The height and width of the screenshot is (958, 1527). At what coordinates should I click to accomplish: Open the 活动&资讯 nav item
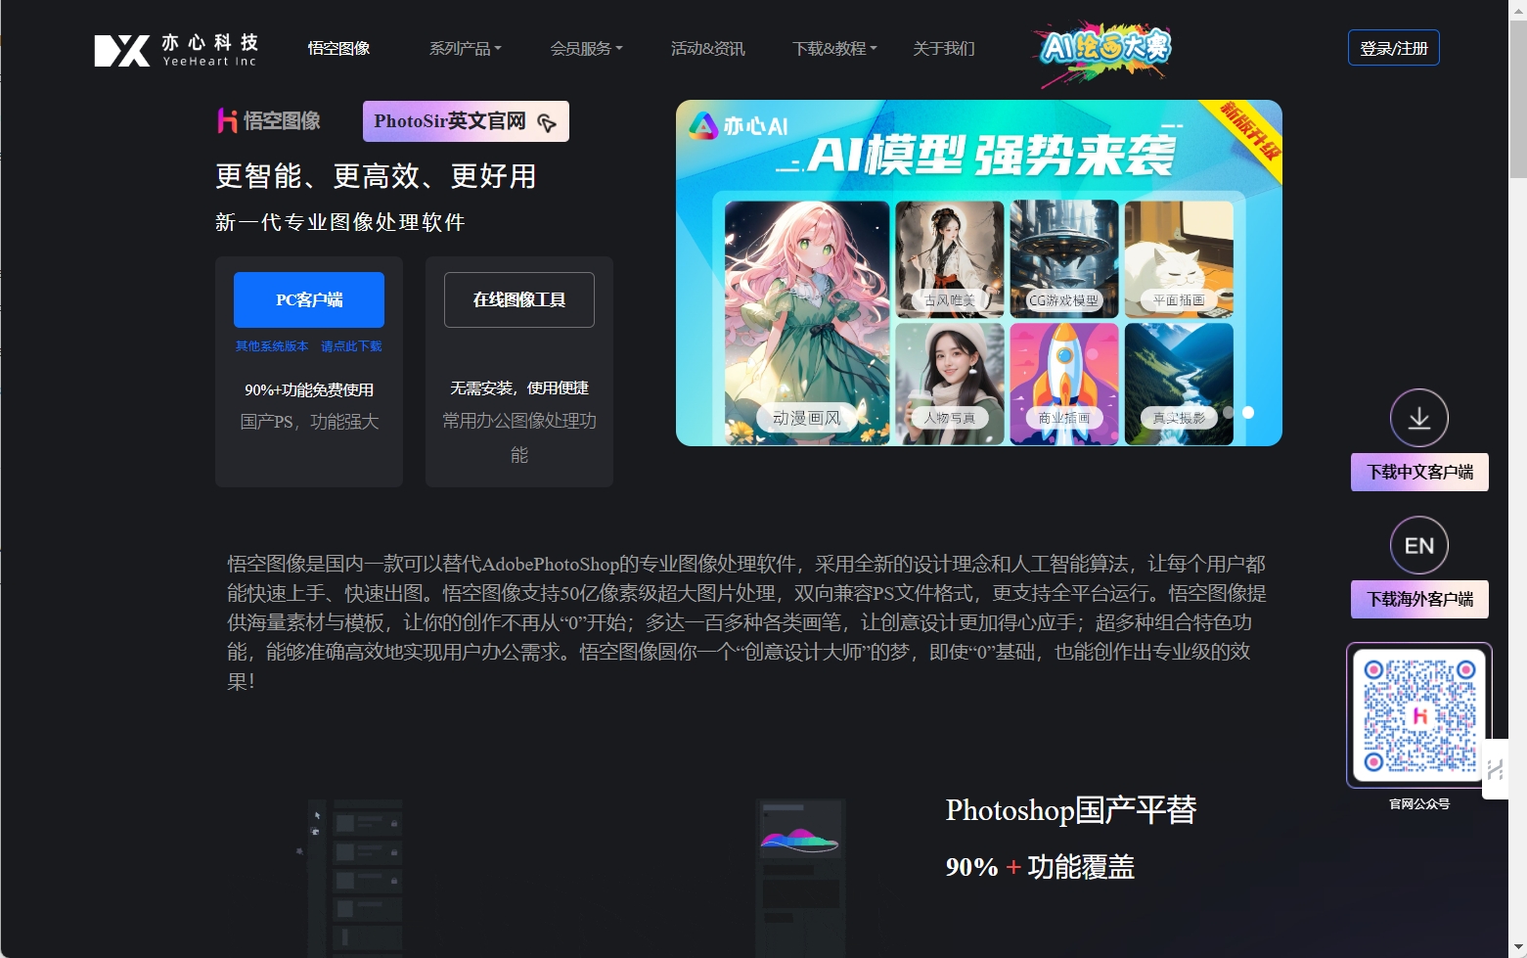707,49
